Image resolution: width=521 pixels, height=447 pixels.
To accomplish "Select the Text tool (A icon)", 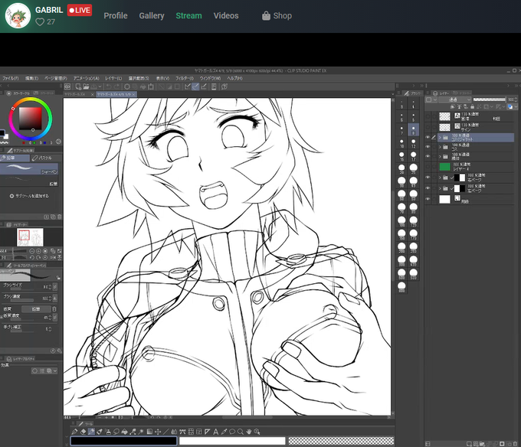I will tap(215, 432).
